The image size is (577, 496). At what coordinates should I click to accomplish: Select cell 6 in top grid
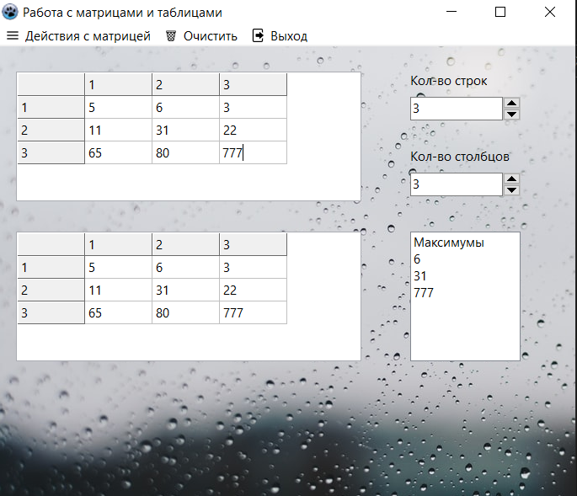185,108
